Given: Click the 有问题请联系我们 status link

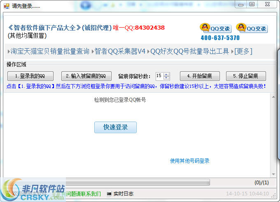Looking at the screenshot, I should [82, 194].
